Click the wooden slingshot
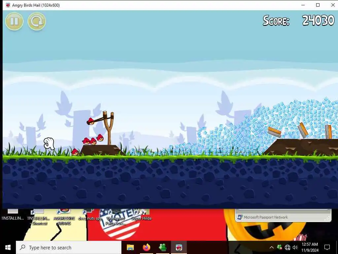This screenshot has width=338, height=254. (108, 128)
